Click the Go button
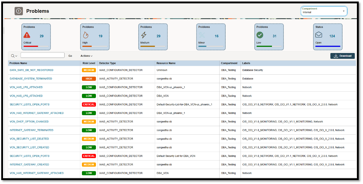Viewport: 363px width, 184px height. pos(70,55)
